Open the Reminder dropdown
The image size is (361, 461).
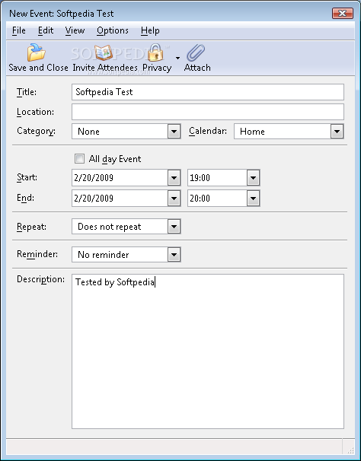coord(126,254)
